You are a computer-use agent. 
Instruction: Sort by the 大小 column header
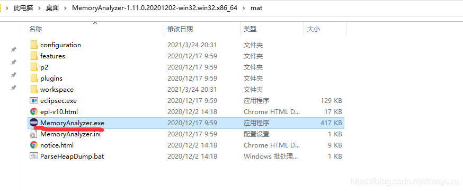coord(314,29)
